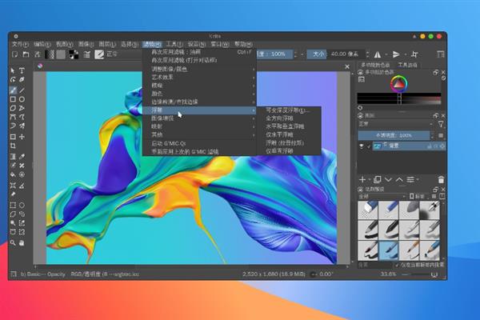Click the Open File toolbar icon
Image resolution: width=480 pixels, height=320 pixels.
[x=26, y=54]
